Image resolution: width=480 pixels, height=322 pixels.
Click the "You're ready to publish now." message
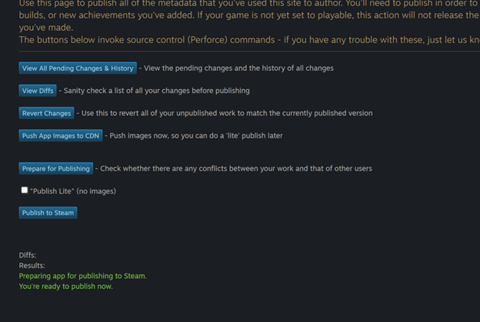pyautogui.click(x=65, y=287)
